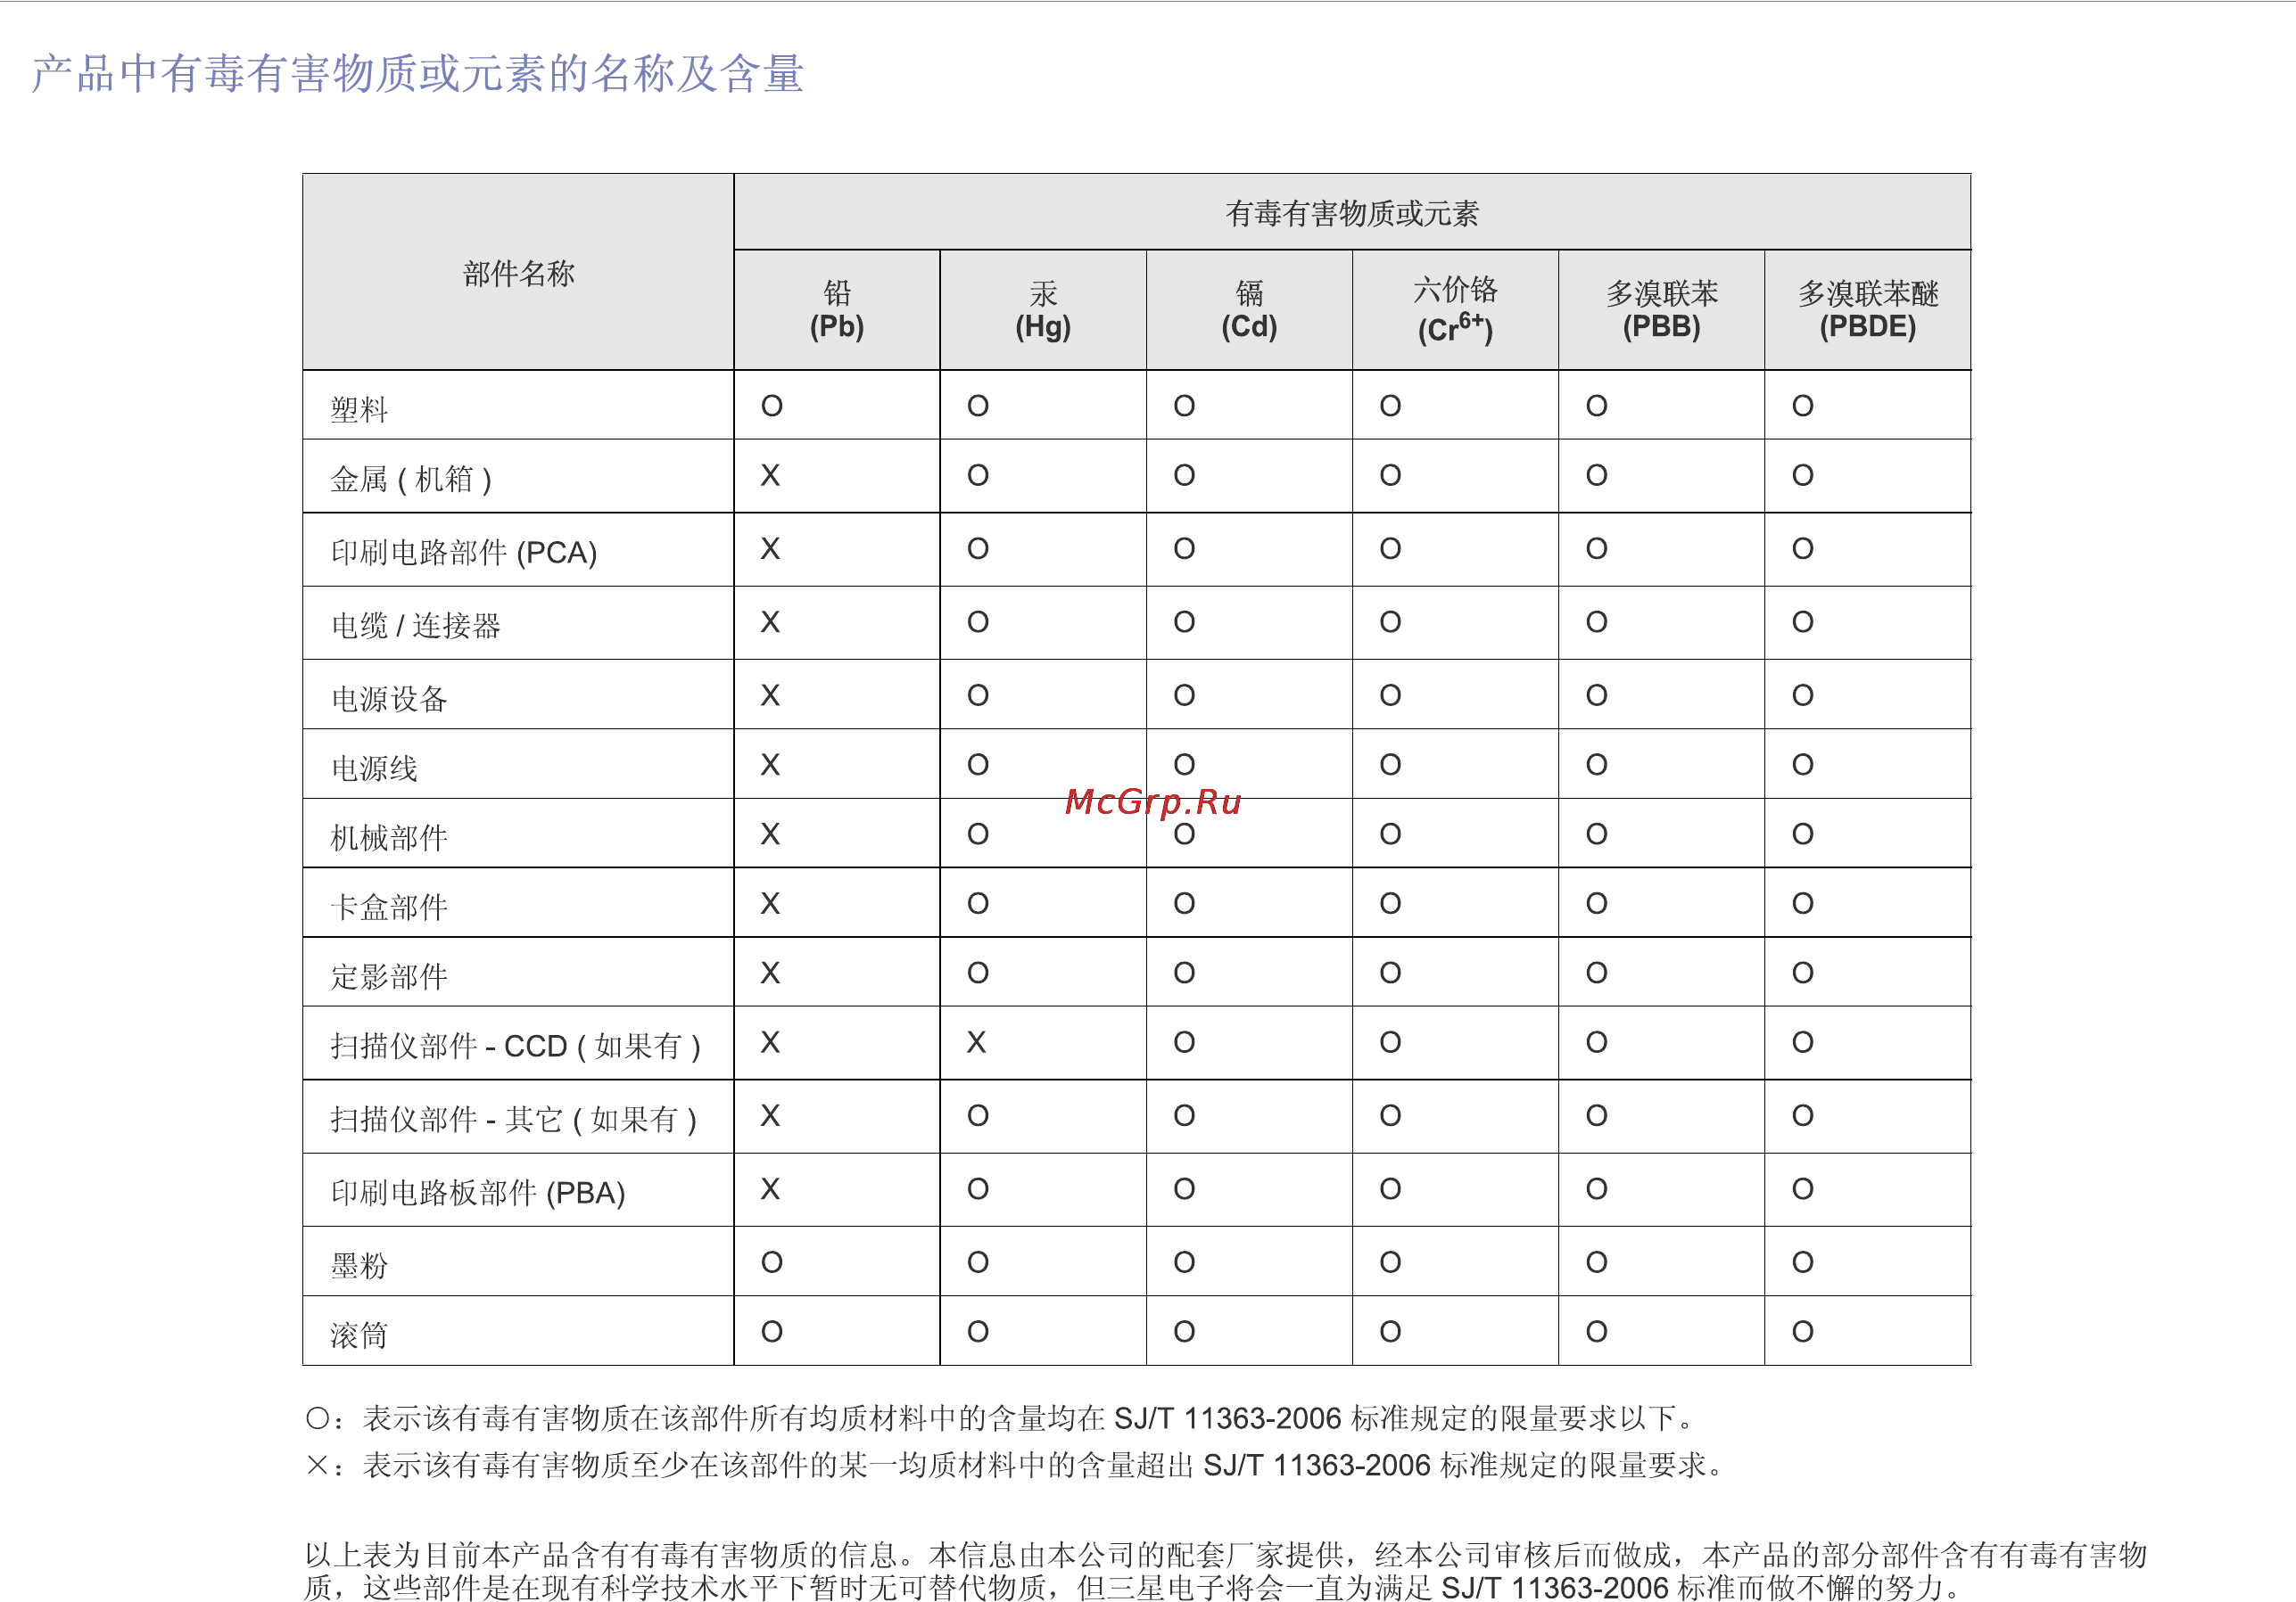Click the row label 扫描仪部件 - 其它 ( 如果有 )
Viewport: 2296px width, 1602px height.
point(514,1120)
